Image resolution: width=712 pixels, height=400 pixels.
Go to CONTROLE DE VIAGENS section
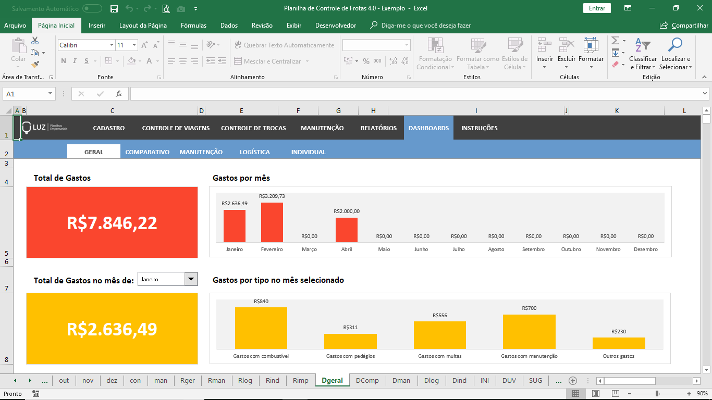coord(176,128)
